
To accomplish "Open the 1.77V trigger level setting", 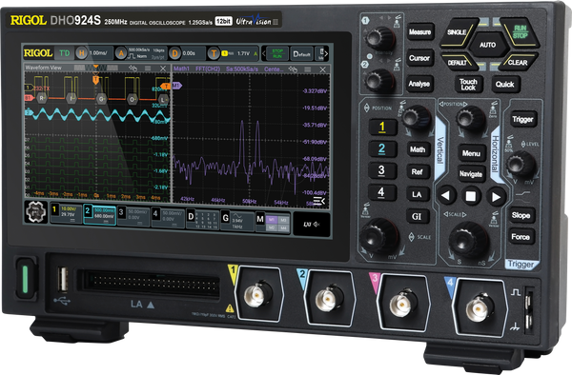I will click(239, 54).
